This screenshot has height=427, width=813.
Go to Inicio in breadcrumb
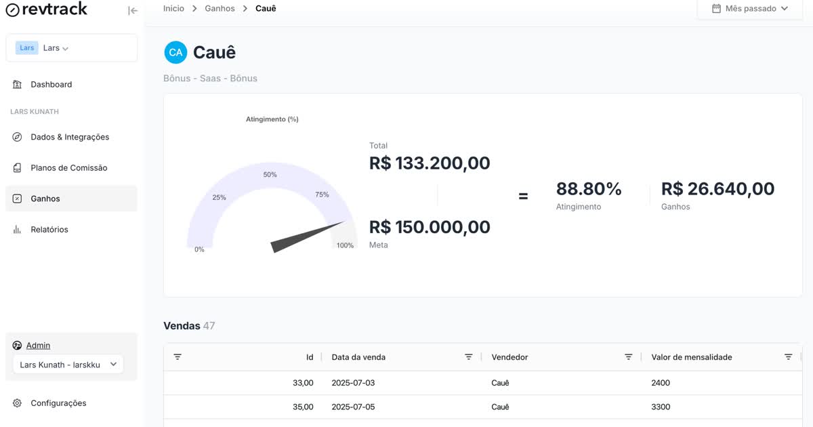coord(173,9)
